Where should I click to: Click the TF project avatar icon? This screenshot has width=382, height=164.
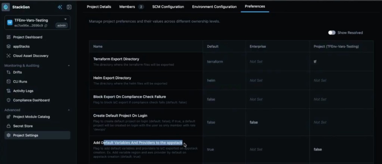click(10, 23)
